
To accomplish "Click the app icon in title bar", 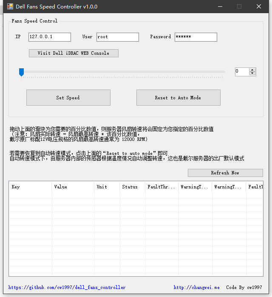I will point(10,6).
